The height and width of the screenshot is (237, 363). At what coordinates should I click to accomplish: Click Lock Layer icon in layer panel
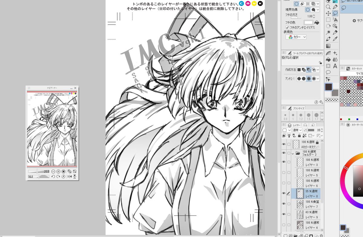[299, 135]
